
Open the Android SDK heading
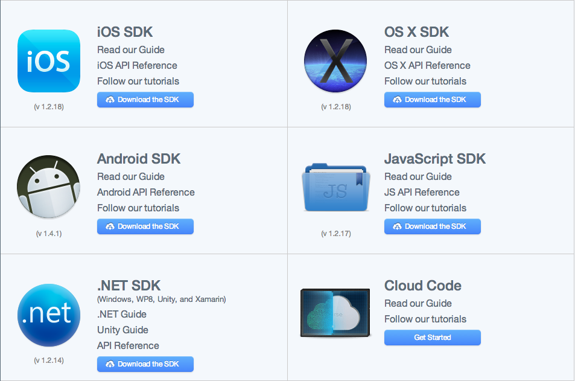coord(139,159)
